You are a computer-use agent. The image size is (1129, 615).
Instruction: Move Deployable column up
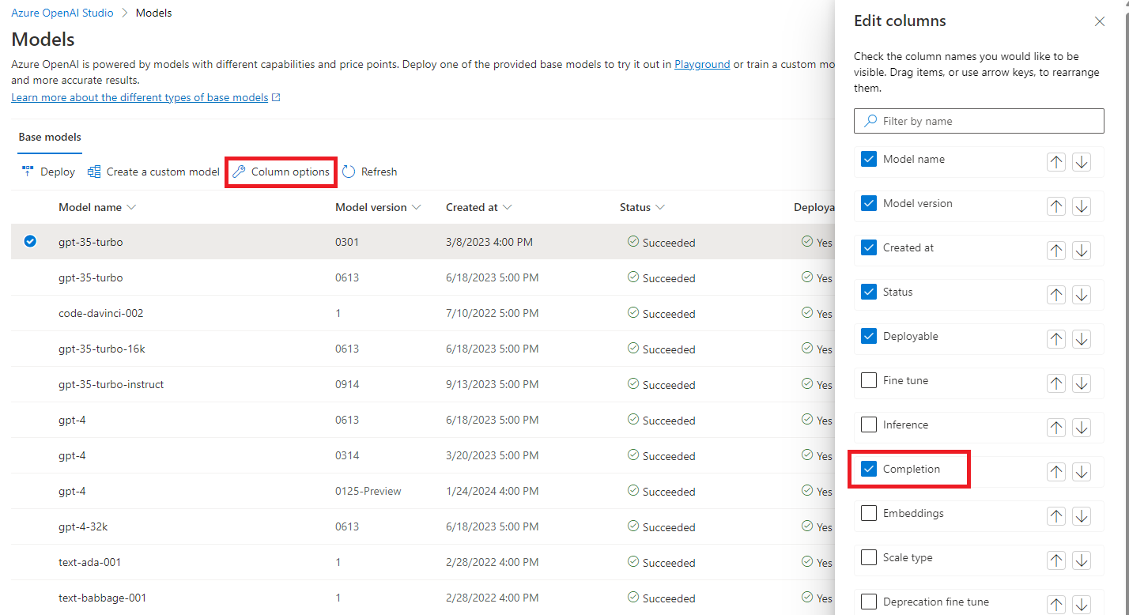1056,339
